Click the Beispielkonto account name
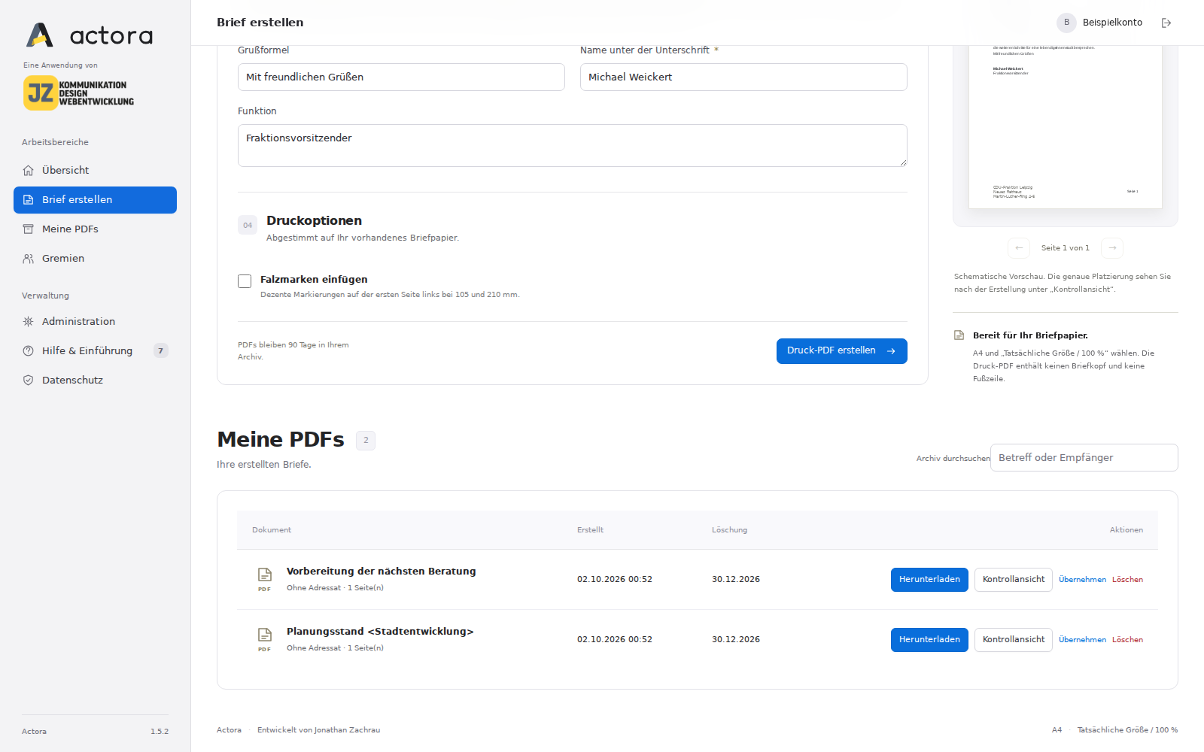The image size is (1204, 752). coord(1112,23)
